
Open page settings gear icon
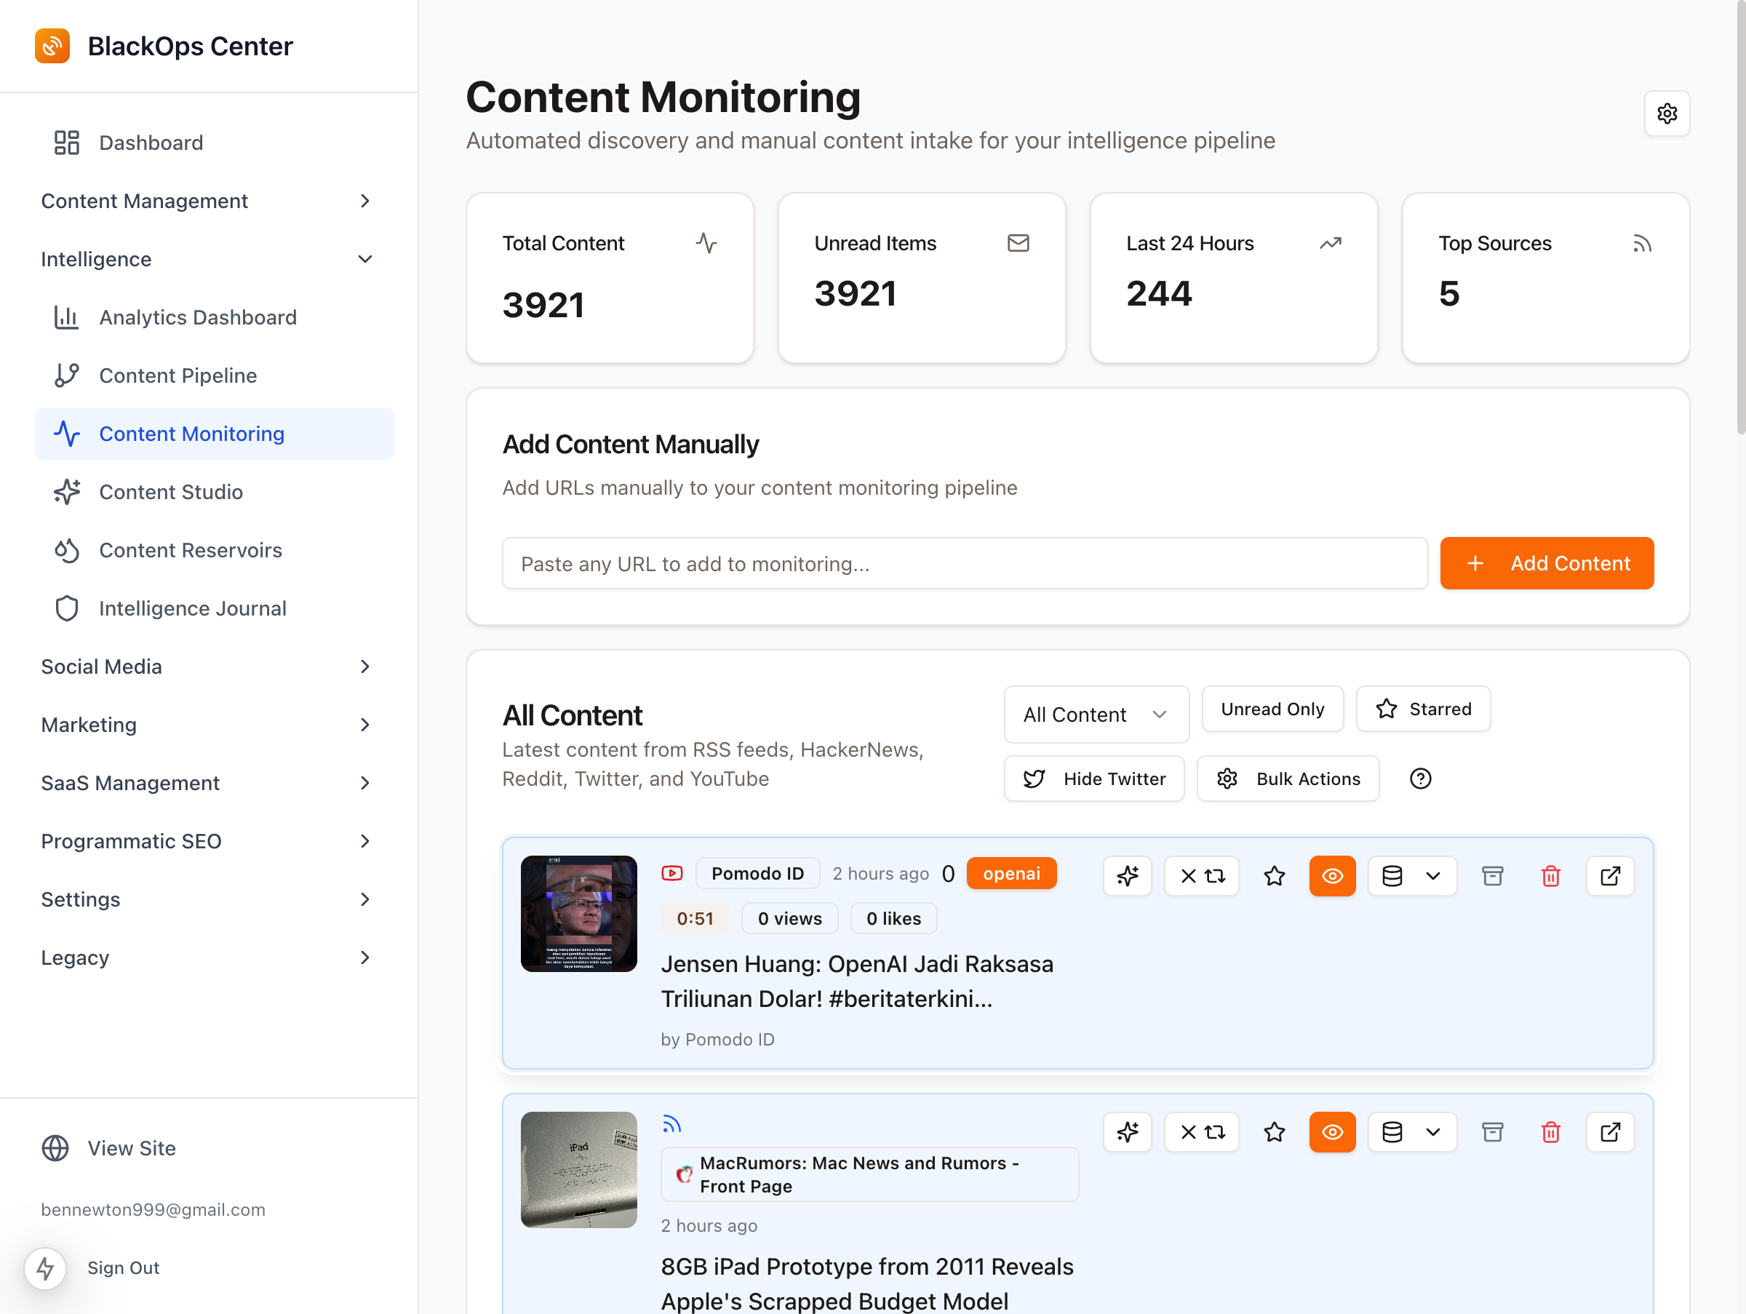click(1666, 114)
